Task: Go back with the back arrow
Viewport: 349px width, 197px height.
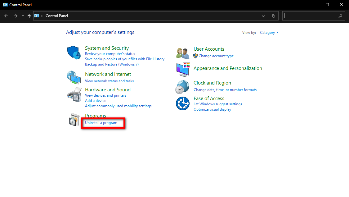Action: click(6, 16)
